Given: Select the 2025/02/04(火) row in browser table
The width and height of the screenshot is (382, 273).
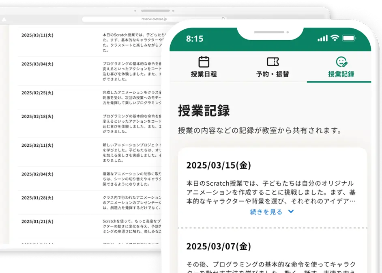Looking at the screenshot, I should pos(90,179).
